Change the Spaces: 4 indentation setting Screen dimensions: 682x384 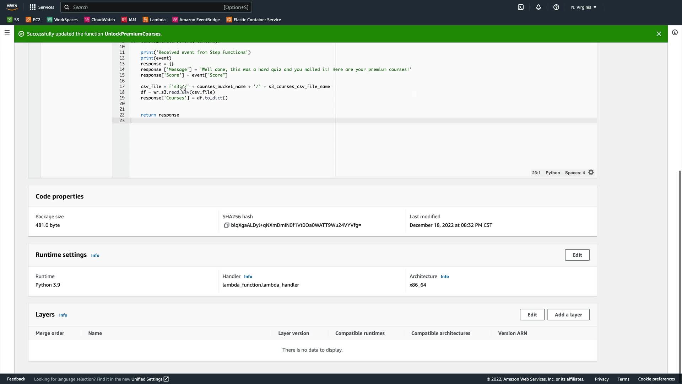[x=575, y=173]
